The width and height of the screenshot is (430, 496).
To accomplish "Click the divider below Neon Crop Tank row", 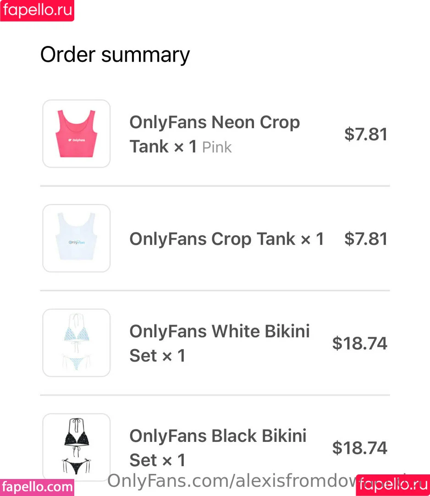I will (x=215, y=186).
